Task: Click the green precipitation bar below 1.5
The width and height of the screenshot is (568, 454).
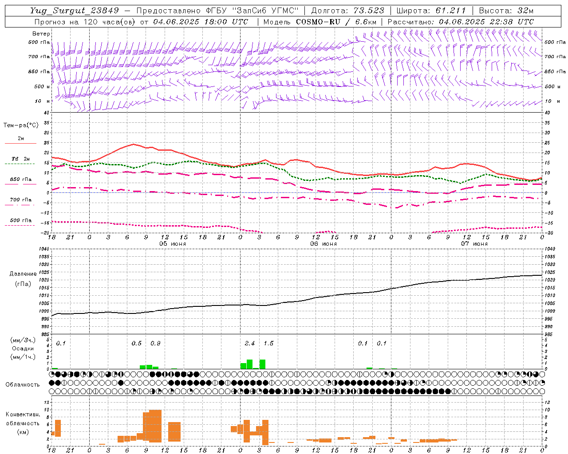Action: [x=263, y=364]
